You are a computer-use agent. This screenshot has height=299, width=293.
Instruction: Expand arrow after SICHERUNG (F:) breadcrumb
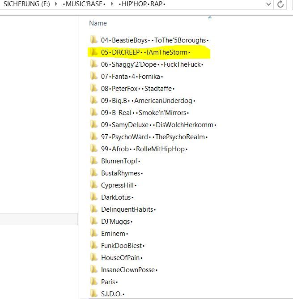(56, 4)
